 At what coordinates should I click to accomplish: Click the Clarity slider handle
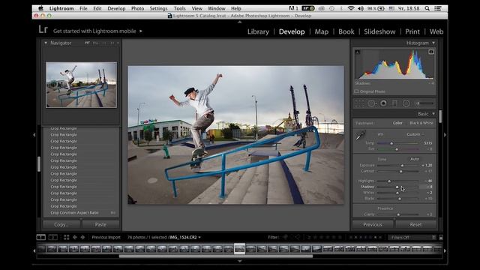tap(398, 214)
